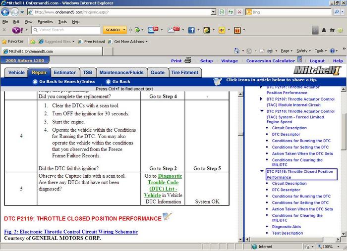Screen dimensions: 347x251
Task: Switch to the Tire Fitment tab
Action: click(x=185, y=72)
